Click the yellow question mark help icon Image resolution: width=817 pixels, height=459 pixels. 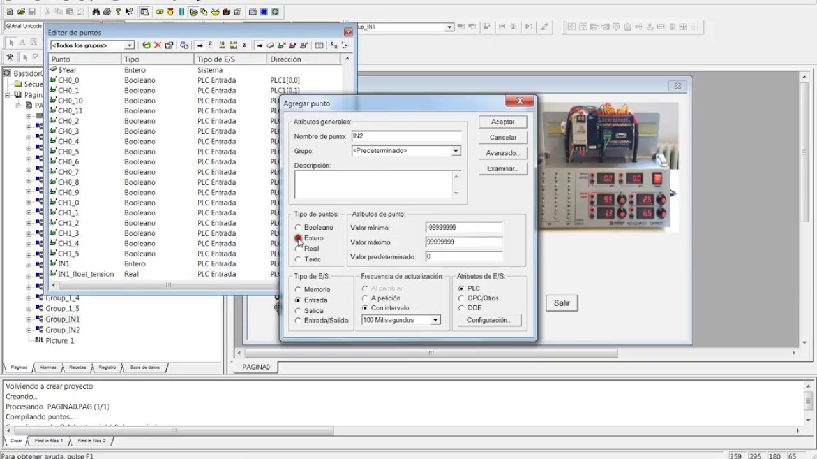(118, 11)
